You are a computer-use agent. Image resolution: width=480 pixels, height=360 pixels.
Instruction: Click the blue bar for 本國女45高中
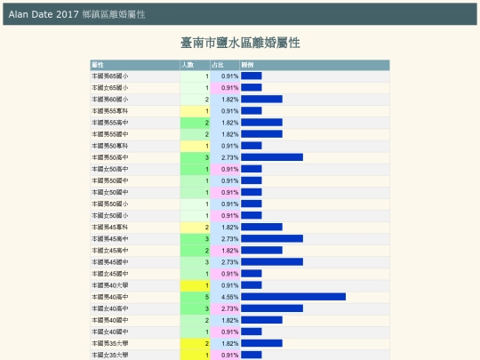click(261, 251)
